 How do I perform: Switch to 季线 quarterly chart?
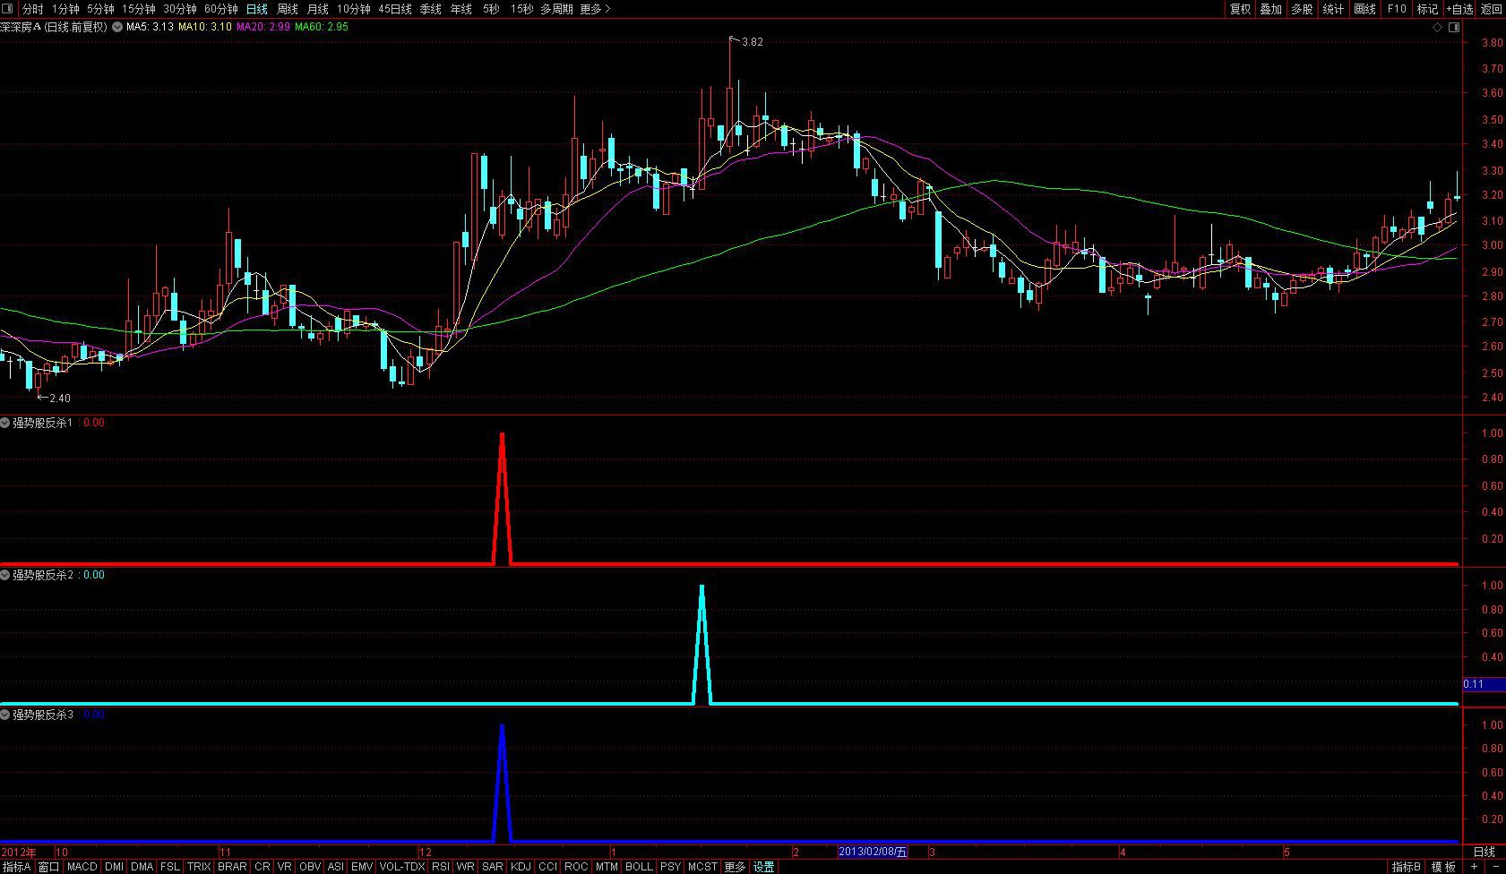(431, 9)
